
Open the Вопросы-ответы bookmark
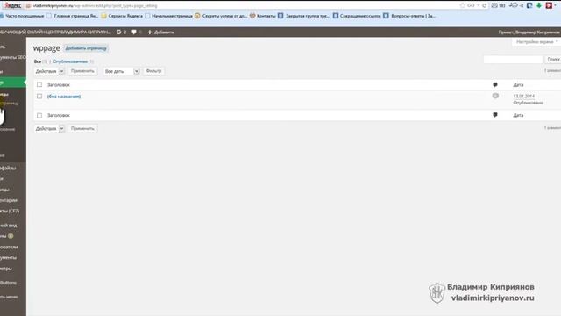click(409, 16)
